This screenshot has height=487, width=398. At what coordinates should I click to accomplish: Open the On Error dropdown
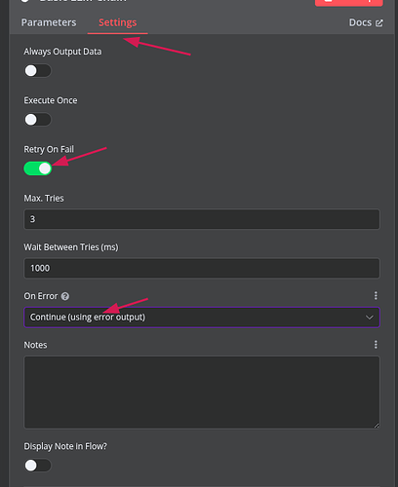click(x=202, y=318)
